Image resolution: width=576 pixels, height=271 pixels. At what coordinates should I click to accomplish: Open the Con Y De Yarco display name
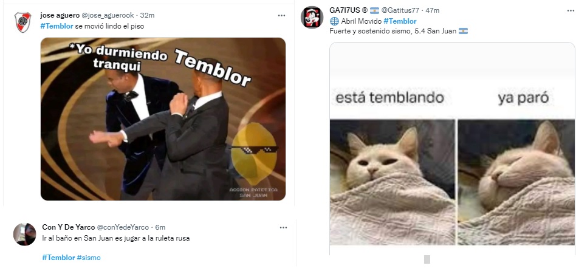tap(69, 227)
